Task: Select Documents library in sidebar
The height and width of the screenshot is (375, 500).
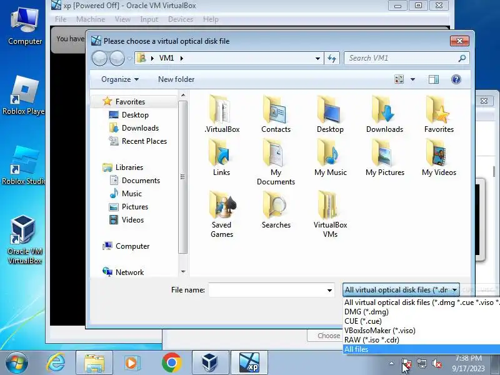Action: [141, 181]
